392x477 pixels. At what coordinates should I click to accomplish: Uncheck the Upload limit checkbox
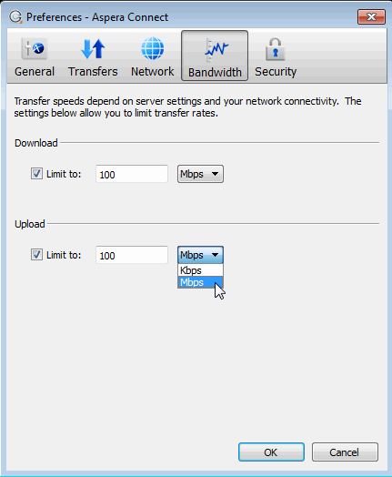click(x=36, y=255)
